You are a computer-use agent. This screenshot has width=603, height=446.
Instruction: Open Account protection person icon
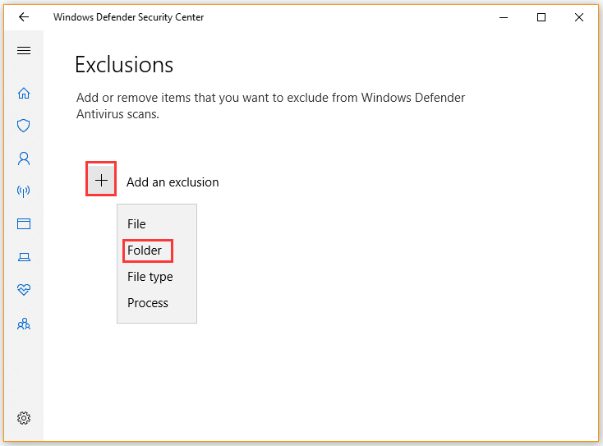(x=24, y=159)
